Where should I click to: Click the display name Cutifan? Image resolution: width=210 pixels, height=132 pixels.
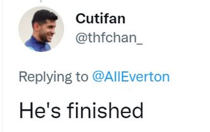pyautogui.click(x=100, y=19)
